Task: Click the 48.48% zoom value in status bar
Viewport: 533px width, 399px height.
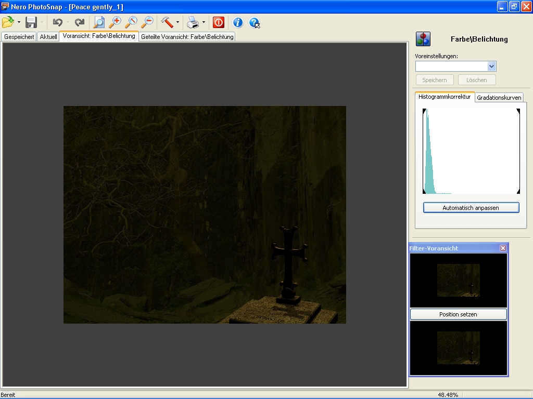Action: pos(448,395)
